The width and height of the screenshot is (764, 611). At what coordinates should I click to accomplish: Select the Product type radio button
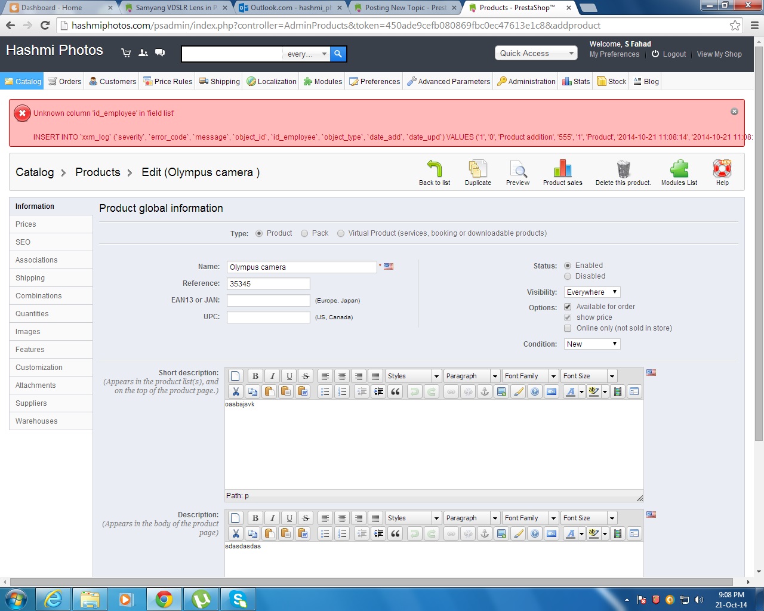click(x=259, y=233)
